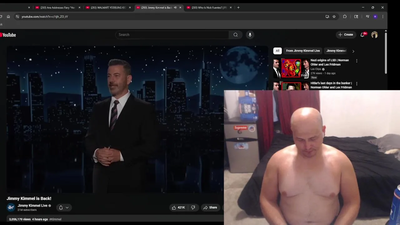This screenshot has width=400, height=225.
Task: Click the #Kimmel hashtag
Action: coord(55,219)
